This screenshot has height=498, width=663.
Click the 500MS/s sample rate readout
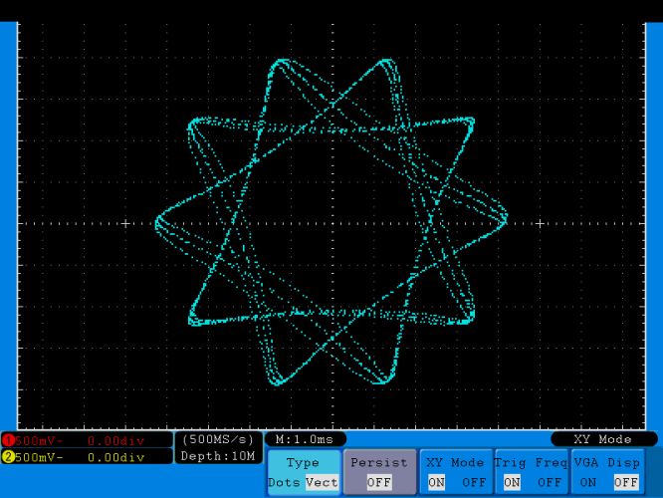tap(218, 439)
